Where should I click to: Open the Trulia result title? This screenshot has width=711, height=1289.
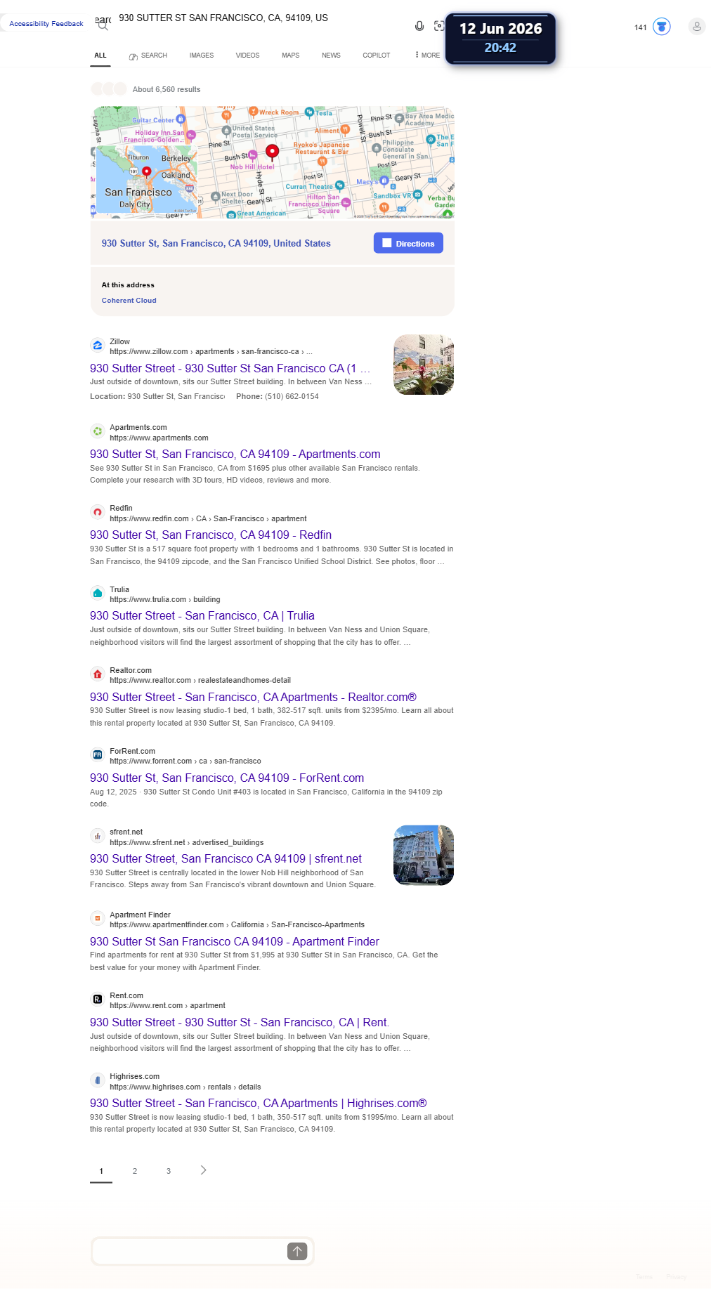point(202,616)
